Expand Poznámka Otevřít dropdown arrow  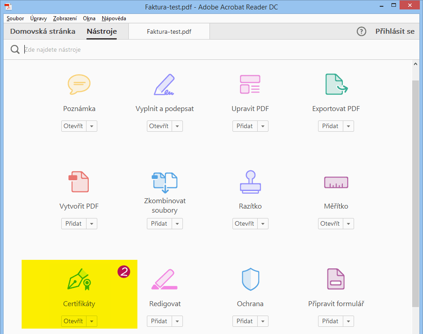[92, 126]
